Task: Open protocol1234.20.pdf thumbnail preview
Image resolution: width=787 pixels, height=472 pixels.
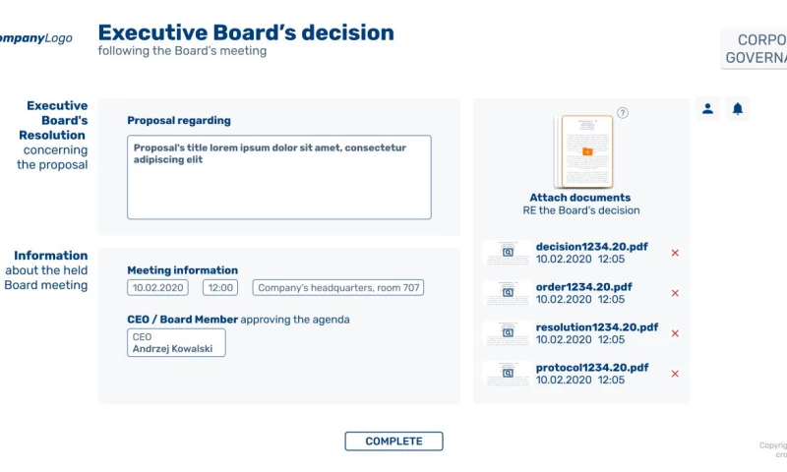Action: click(x=507, y=374)
